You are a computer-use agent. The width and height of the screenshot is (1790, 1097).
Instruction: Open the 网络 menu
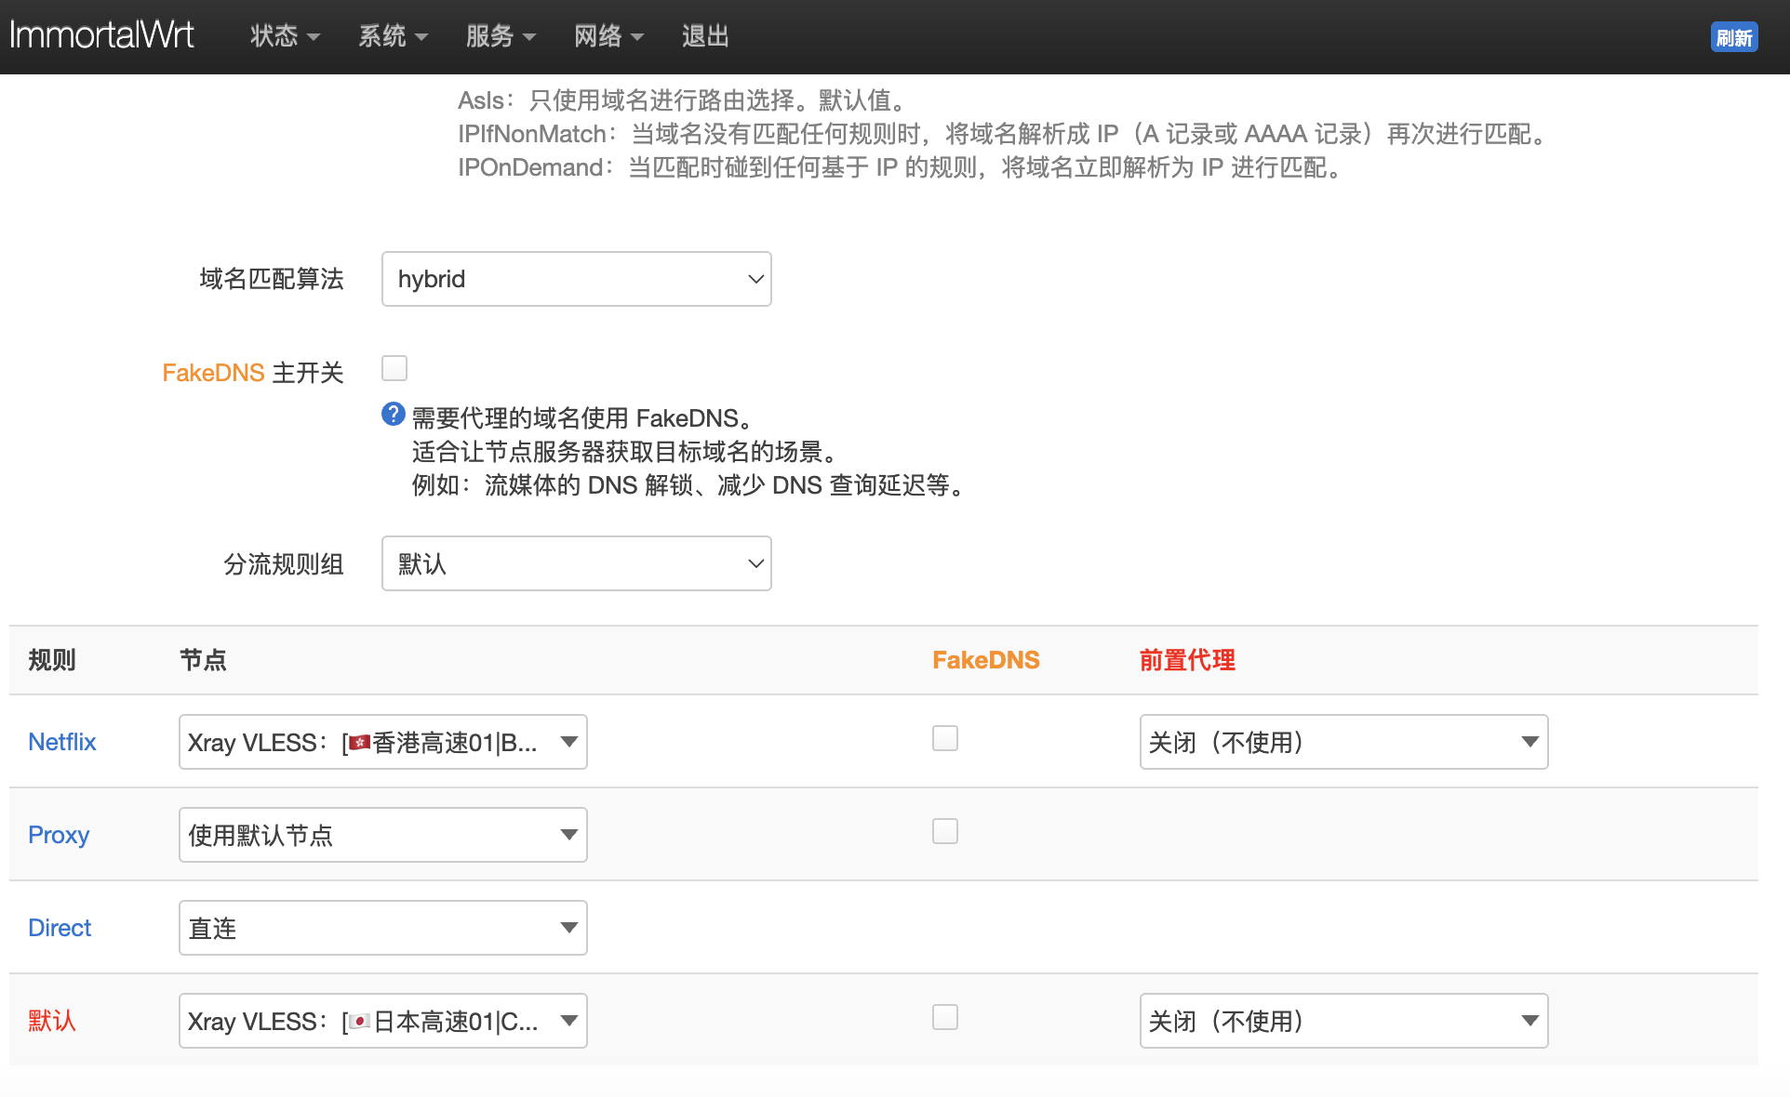(x=608, y=36)
